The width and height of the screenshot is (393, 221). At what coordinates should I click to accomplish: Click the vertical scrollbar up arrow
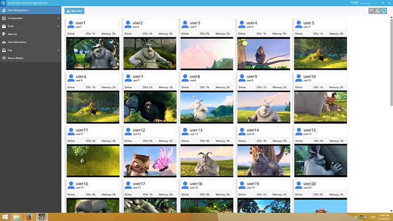391,17
